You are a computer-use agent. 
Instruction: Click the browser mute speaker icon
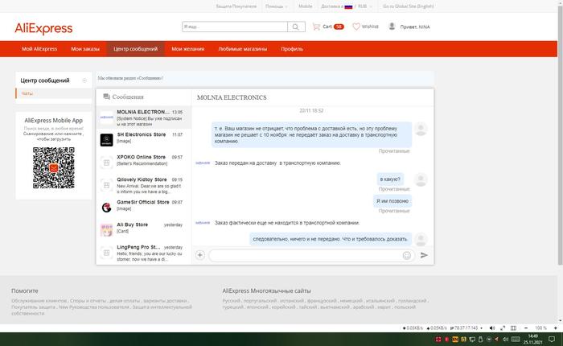[x=492, y=328]
